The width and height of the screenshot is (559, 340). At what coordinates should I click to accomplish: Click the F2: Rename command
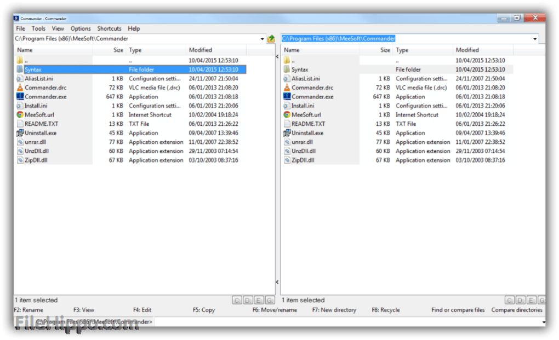pos(28,310)
